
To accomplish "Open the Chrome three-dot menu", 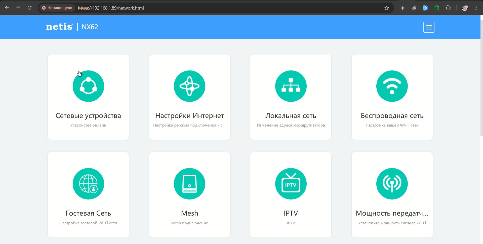I will (476, 8).
